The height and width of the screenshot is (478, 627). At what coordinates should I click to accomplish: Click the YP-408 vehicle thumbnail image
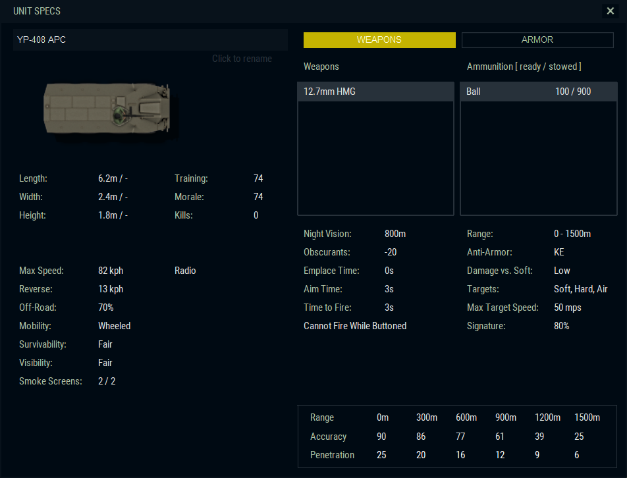click(x=107, y=109)
